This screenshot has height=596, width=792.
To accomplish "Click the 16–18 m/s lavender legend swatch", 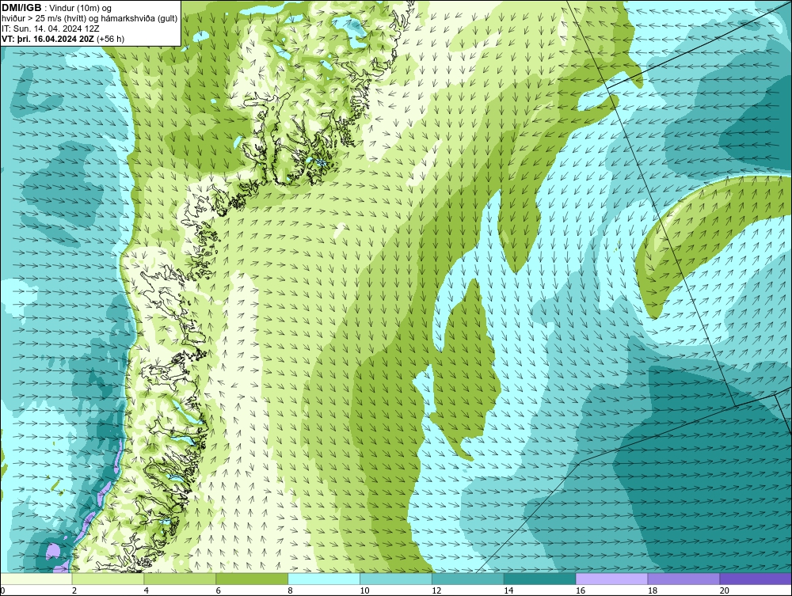I will click(x=611, y=579).
